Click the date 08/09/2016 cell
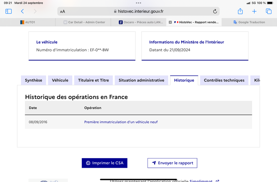Viewport: 277px width, 182px height. point(38,122)
